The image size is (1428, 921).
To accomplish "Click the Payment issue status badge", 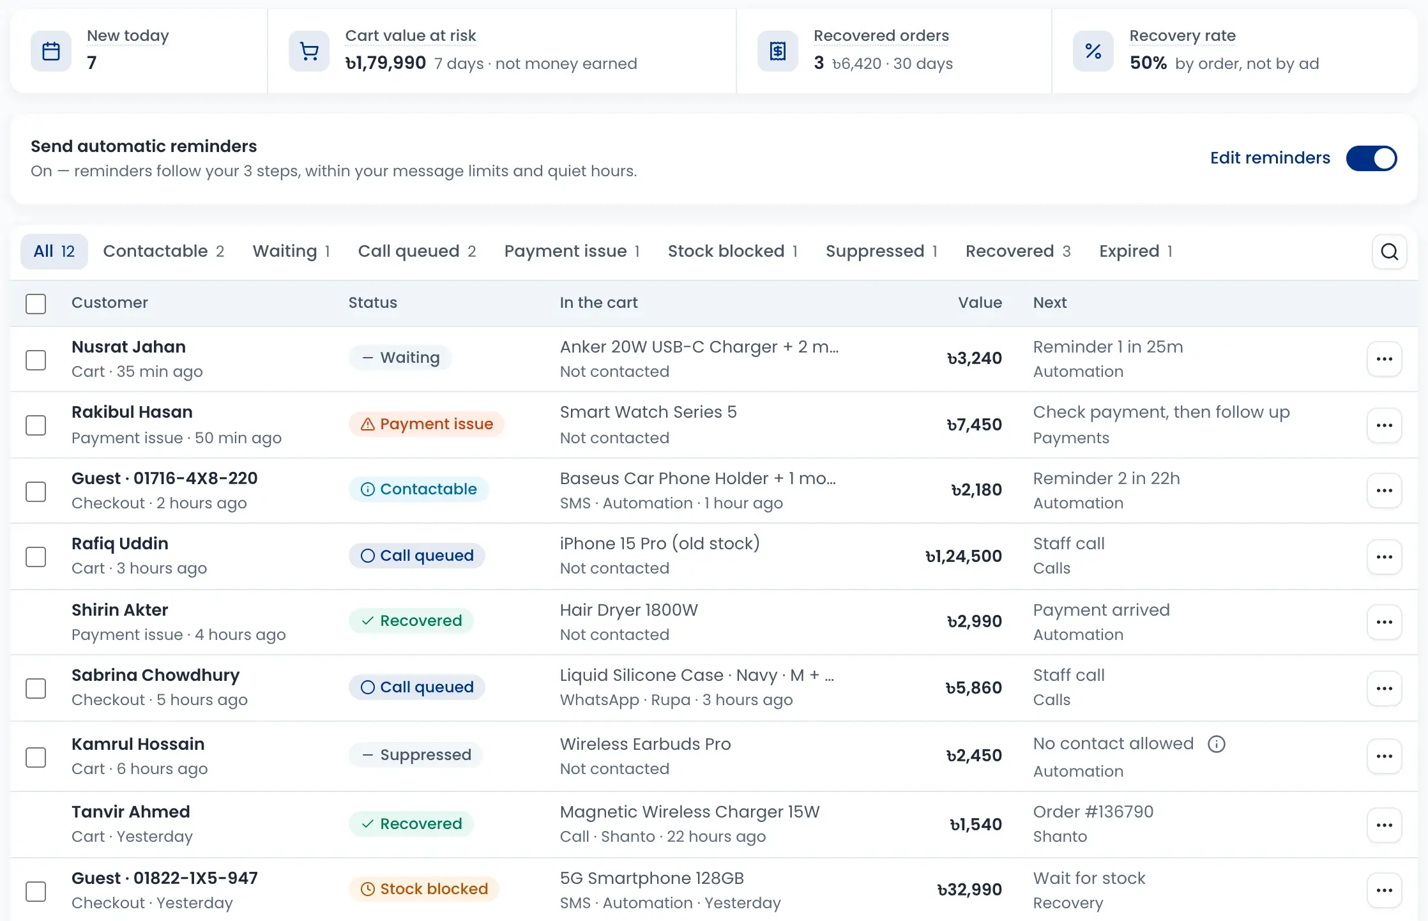I will [427, 424].
